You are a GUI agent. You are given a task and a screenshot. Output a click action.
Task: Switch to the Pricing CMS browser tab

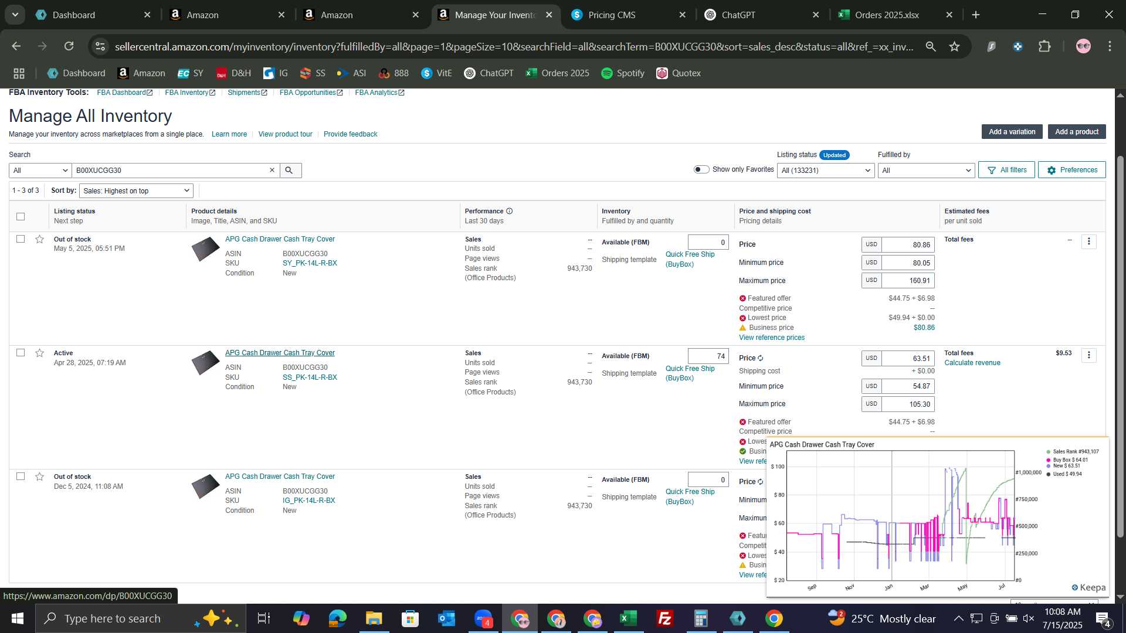(x=629, y=15)
